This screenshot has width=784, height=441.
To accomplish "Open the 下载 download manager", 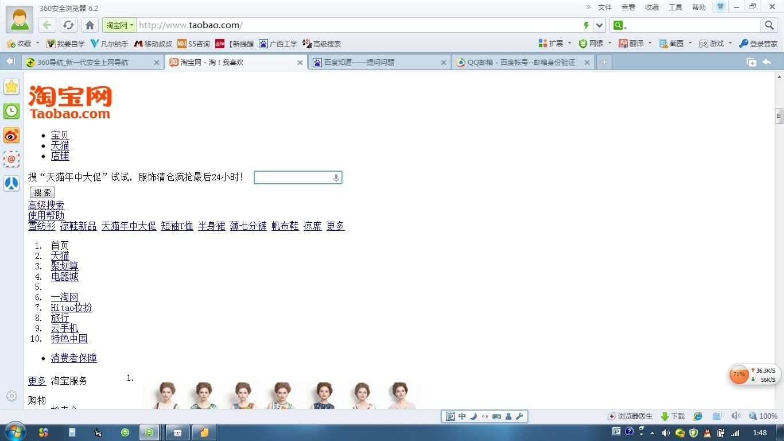I will click(673, 416).
